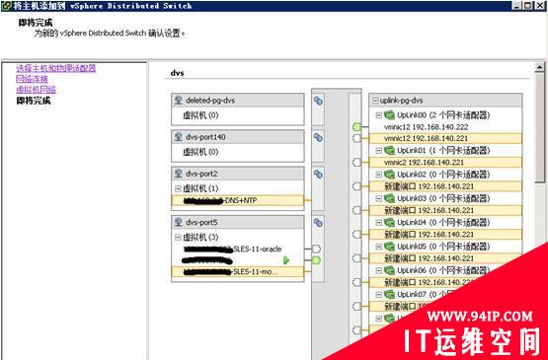Select vmnic2 192.168.140.221 row
This screenshot has width=548, height=360.
445,163
